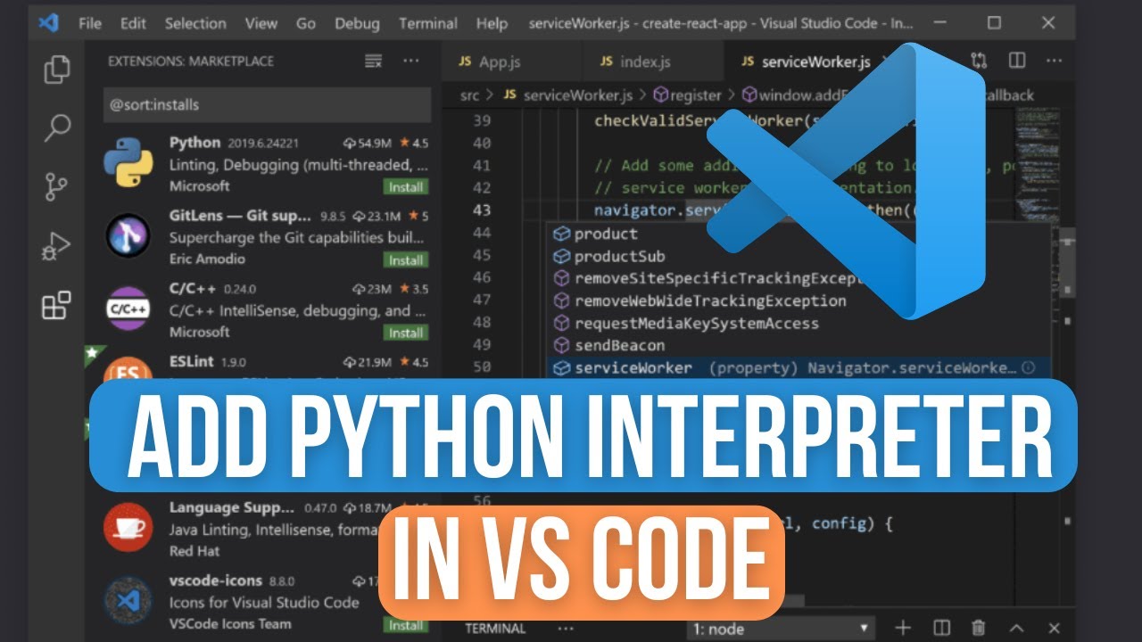Click the Python extension logo
This screenshot has height=642, width=1142.
tap(128, 161)
